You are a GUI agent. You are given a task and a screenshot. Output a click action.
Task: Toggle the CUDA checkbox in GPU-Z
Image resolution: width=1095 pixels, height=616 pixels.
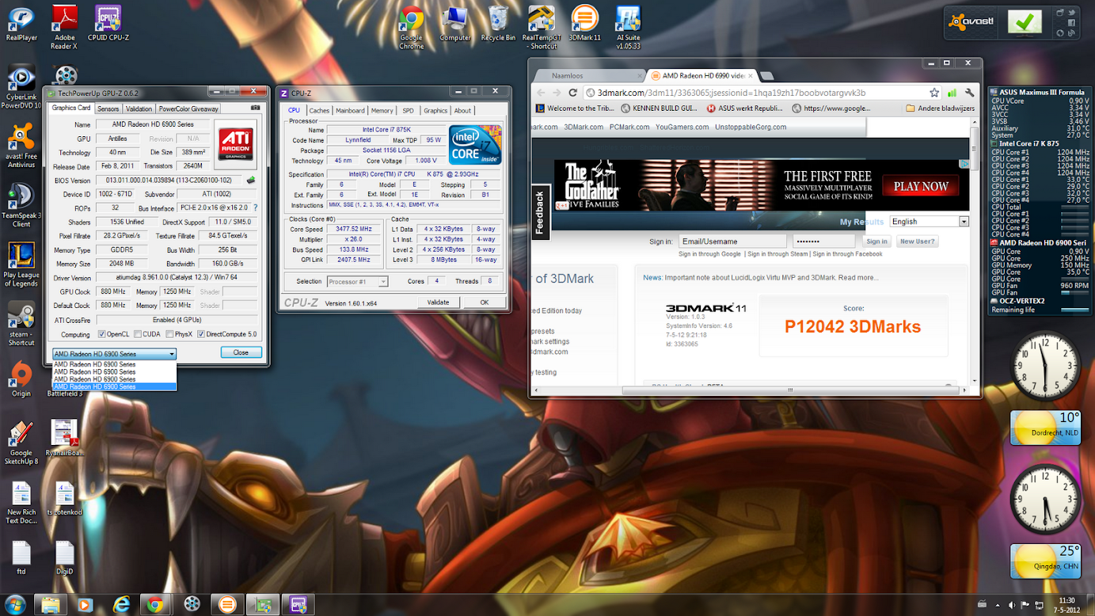138,334
